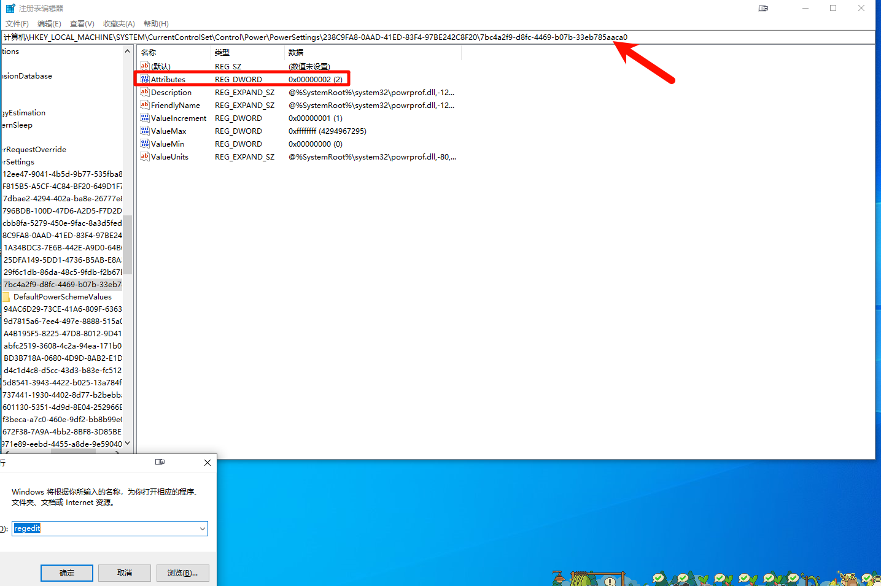The height and width of the screenshot is (586, 881).
Task: Select the tree key ending ernSleep
Action: [17, 125]
